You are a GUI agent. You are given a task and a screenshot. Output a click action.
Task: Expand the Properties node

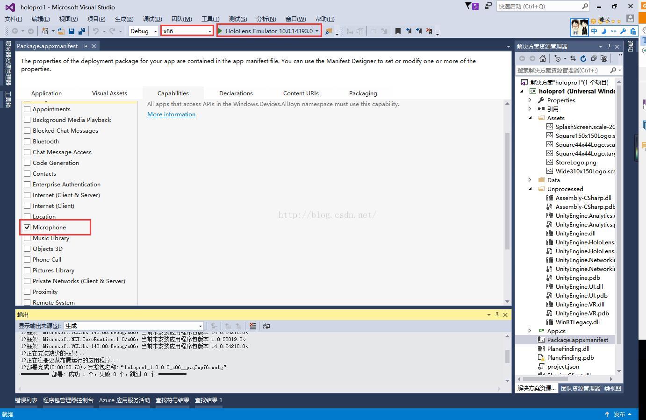click(530, 100)
